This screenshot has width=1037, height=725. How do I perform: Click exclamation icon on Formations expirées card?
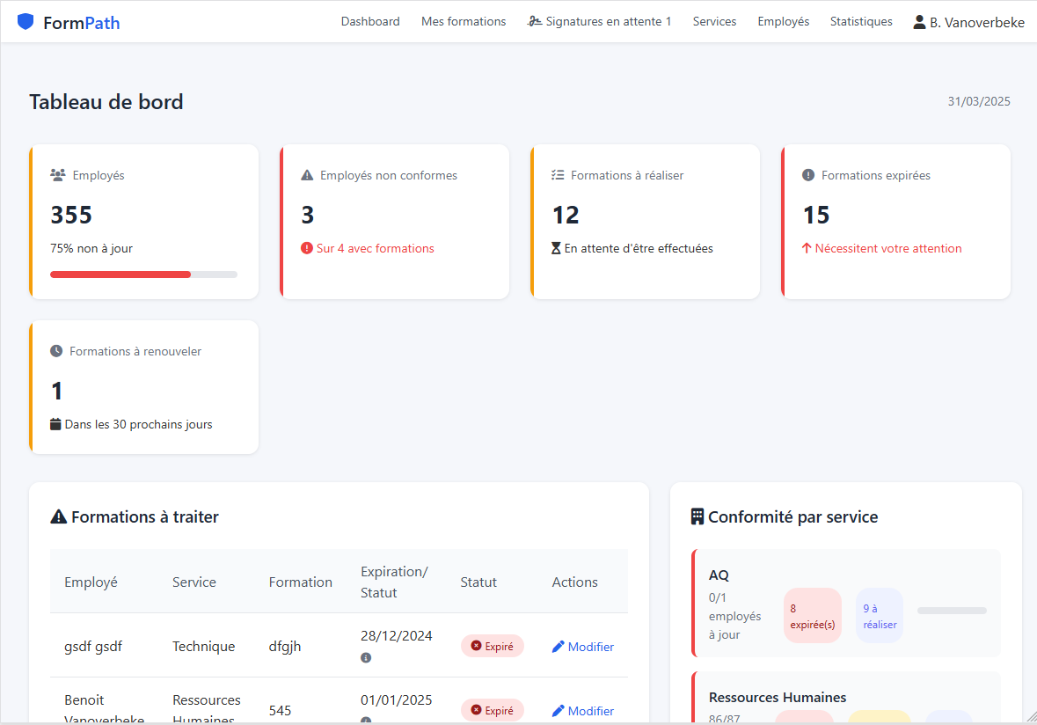coord(808,175)
